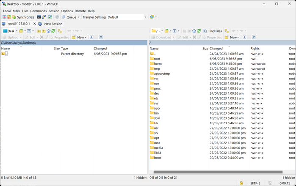Click local panel Open Directory folder icon

(21, 31)
